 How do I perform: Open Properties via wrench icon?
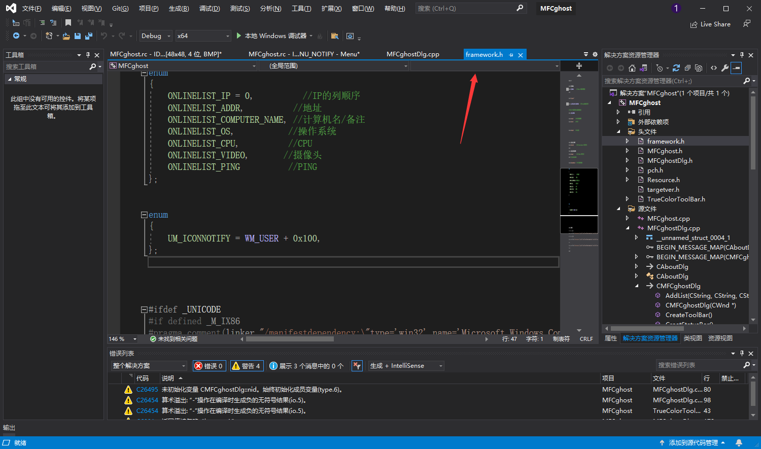pos(725,68)
